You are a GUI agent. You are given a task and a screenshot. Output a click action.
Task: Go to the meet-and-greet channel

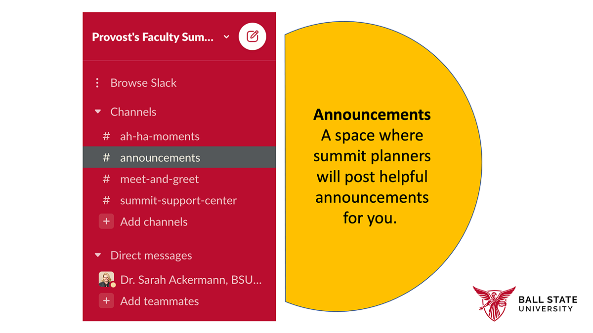point(159,179)
